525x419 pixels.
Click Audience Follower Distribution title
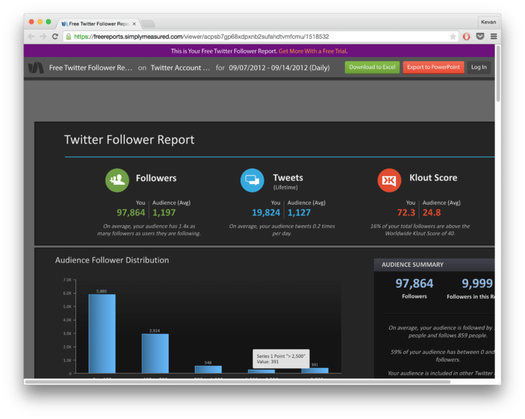pyautogui.click(x=112, y=260)
